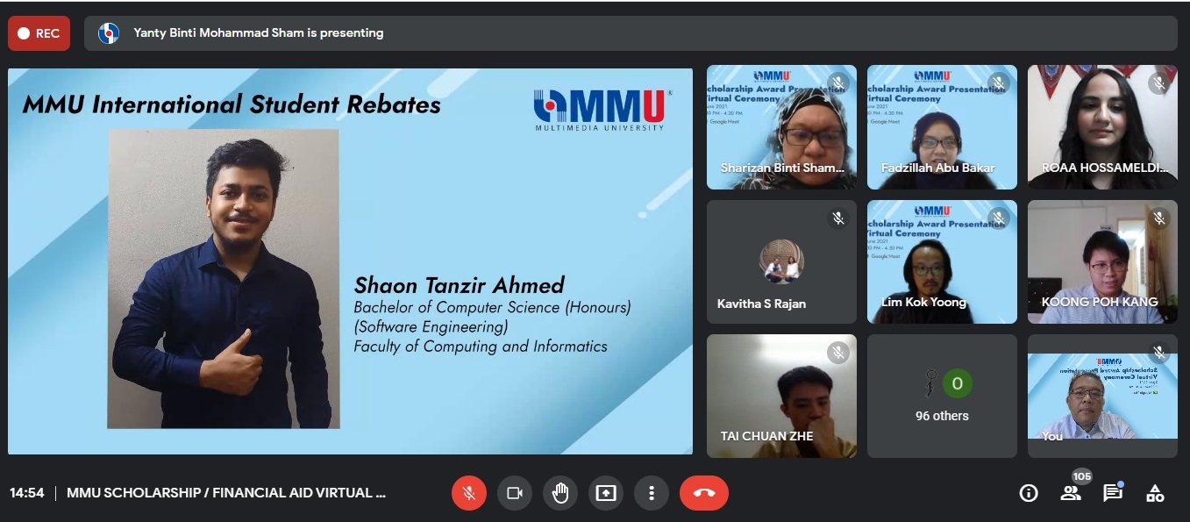Click 'MMU International Student Rebates' slide heading
This screenshot has height=522, width=1190.
click(x=232, y=104)
